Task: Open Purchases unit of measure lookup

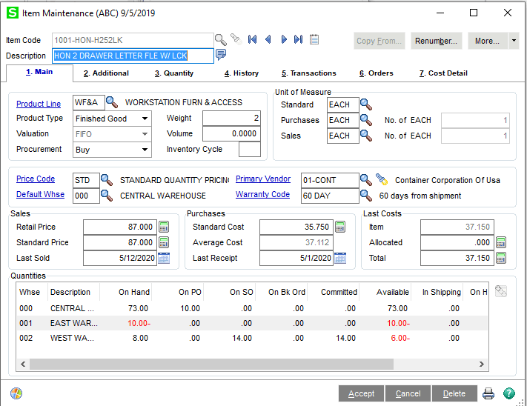Action: click(x=366, y=120)
